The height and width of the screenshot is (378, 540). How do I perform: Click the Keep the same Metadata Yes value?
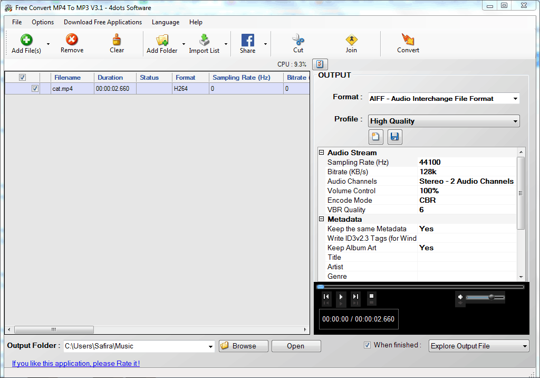pos(467,229)
